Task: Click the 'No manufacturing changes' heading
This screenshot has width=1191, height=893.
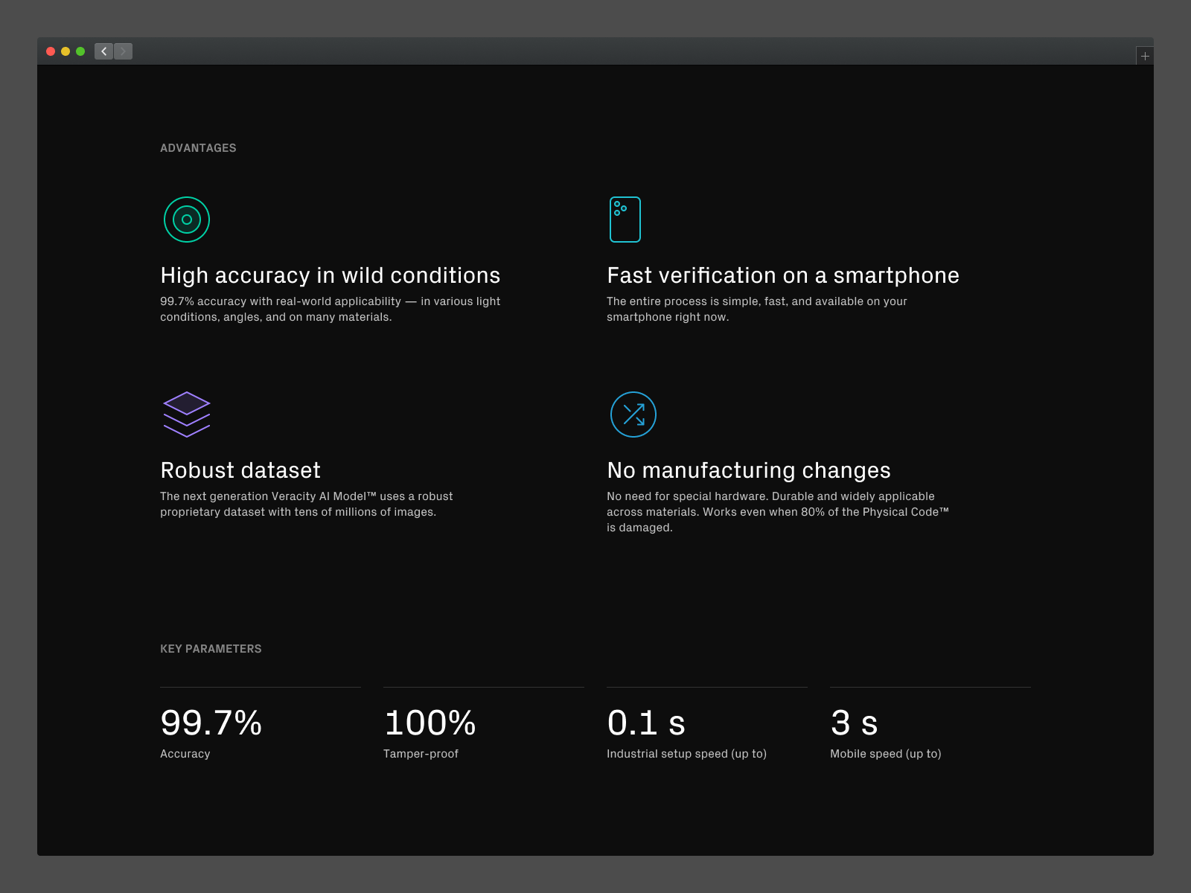Action: [748, 470]
